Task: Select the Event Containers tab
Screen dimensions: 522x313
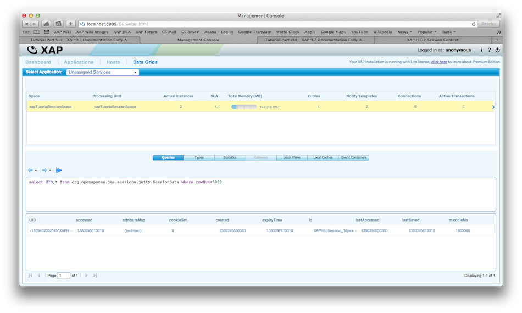Action: [354, 158]
